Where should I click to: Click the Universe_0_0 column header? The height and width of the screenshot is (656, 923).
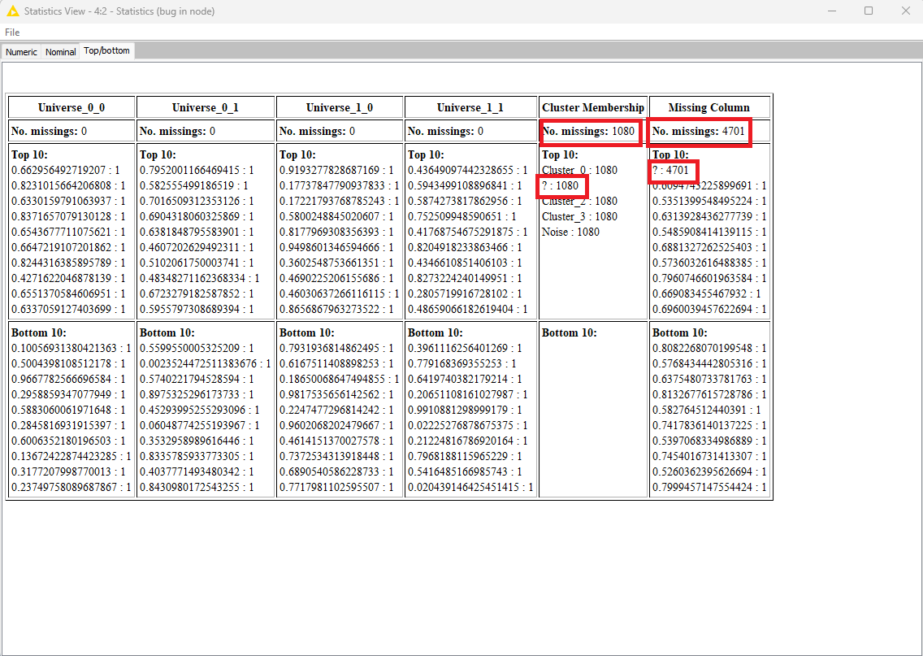point(71,107)
